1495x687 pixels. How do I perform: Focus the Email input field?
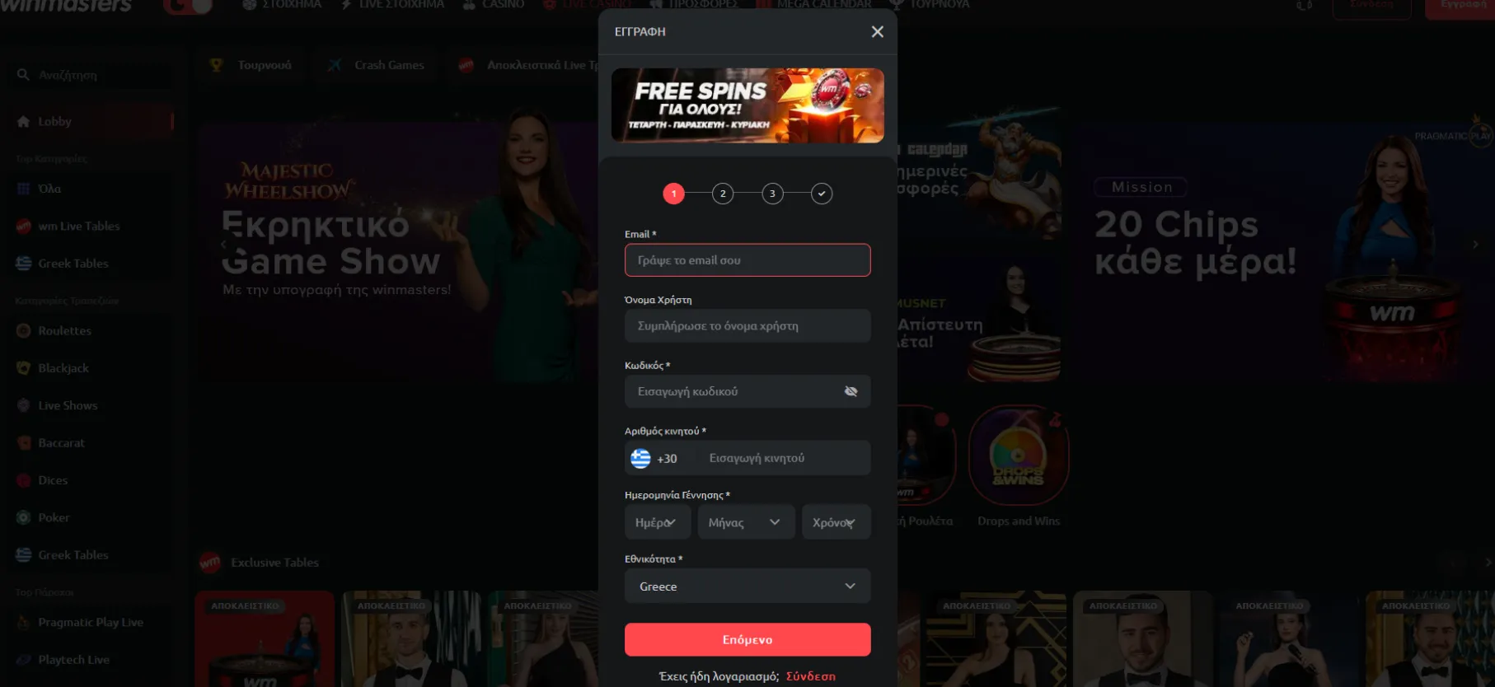tap(747, 260)
